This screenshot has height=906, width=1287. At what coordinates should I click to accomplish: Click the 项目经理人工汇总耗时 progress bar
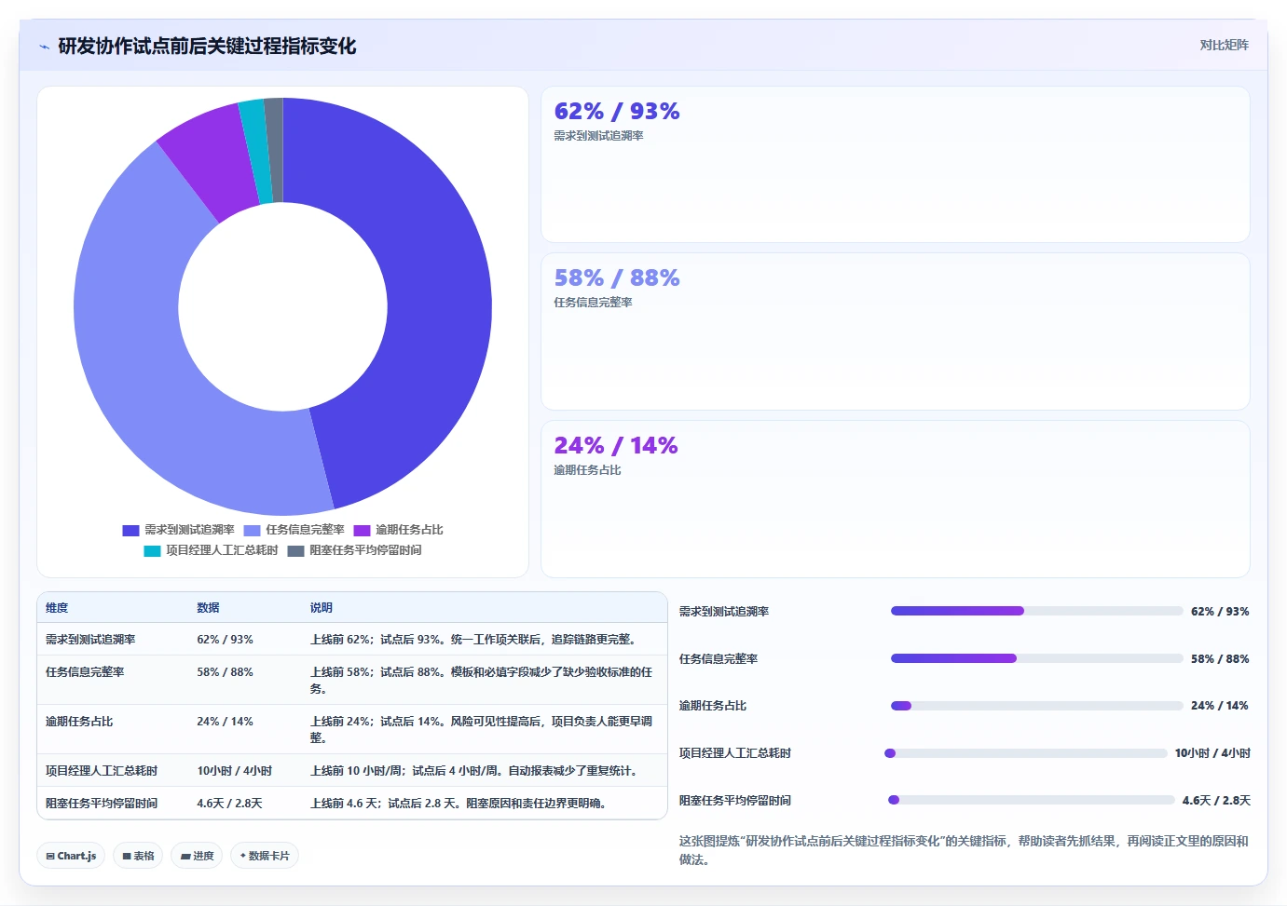click(1025, 753)
